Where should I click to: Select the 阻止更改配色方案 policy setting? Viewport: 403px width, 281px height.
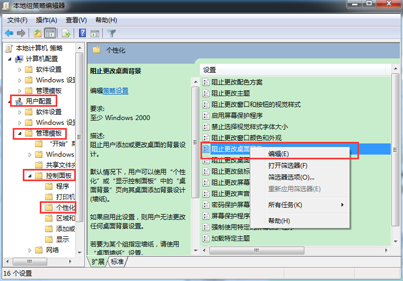236,82
